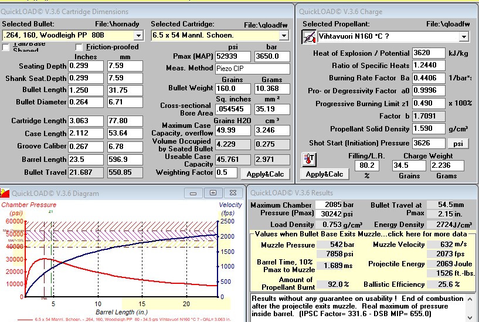Click the Pmax (MAP) psi field

(x=232, y=56)
